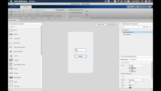Viewport: 161px width, 91px height.
Task: Select the List Box component
Action: (x=16, y=60)
